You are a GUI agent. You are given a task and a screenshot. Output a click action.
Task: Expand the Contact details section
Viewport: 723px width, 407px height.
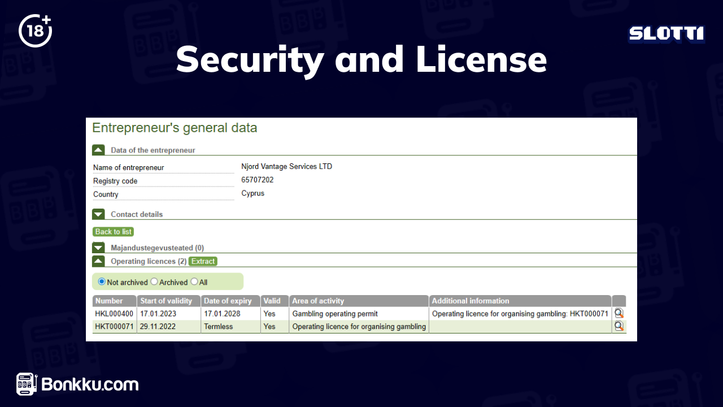coord(98,214)
